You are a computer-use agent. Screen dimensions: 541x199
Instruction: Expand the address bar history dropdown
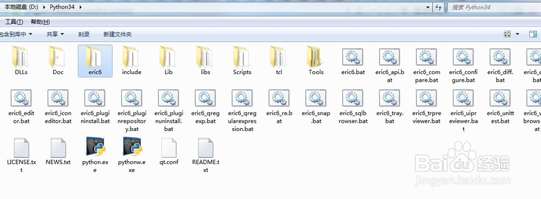point(428,7)
